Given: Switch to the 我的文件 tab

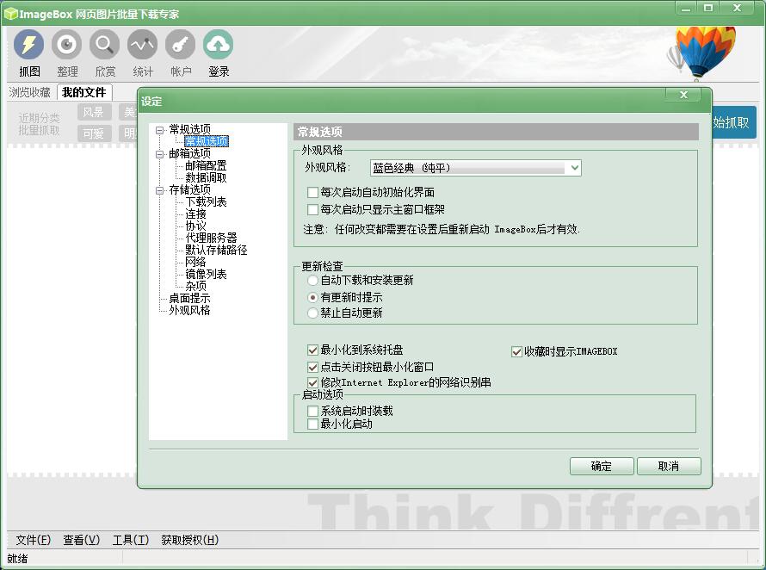Looking at the screenshot, I should [84, 91].
